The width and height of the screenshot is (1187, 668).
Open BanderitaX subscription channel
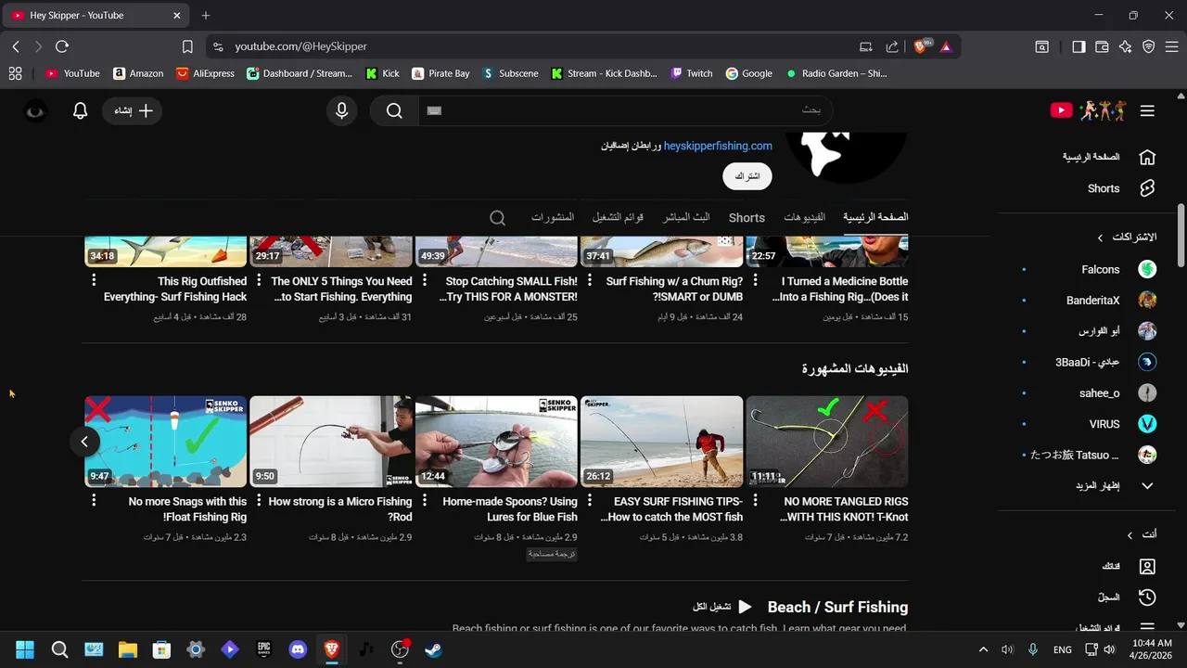coord(1094,300)
